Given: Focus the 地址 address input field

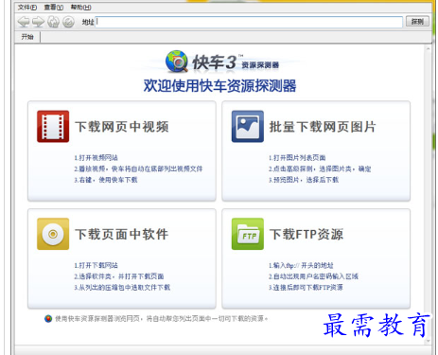Looking at the screenshot, I should pyautogui.click(x=249, y=22).
